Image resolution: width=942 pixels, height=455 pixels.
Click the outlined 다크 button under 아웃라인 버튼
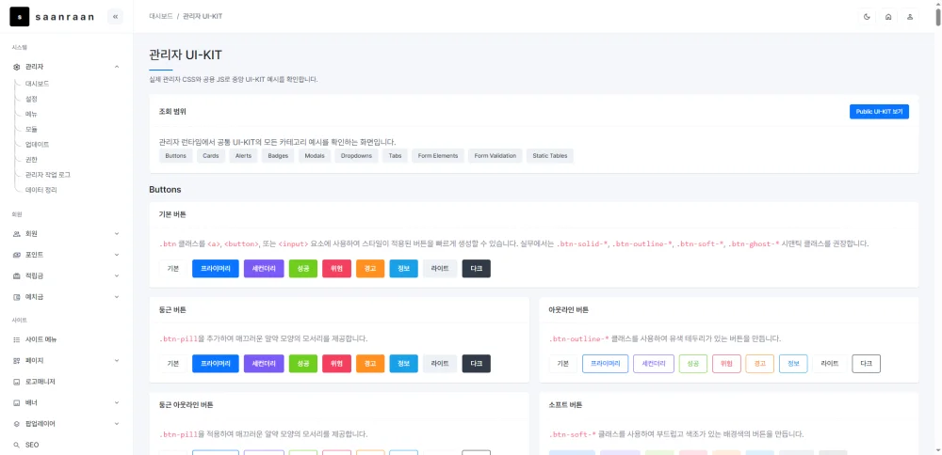[867, 364]
